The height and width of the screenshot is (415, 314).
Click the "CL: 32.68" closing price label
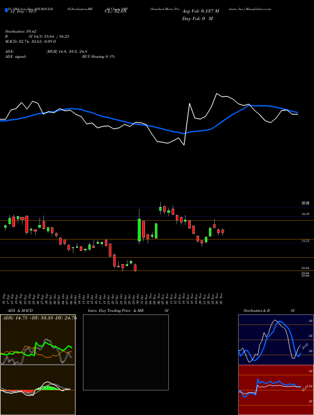[x=116, y=11]
